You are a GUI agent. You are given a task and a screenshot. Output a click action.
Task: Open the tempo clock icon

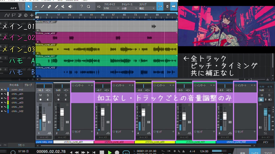pos(25,15)
